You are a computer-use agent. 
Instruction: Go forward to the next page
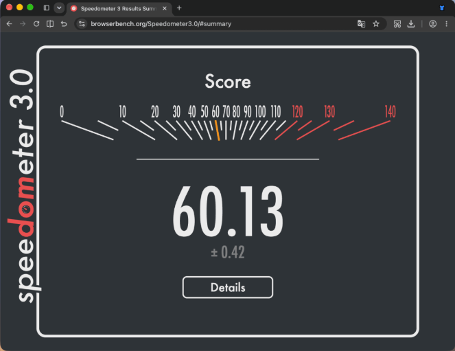pos(23,24)
